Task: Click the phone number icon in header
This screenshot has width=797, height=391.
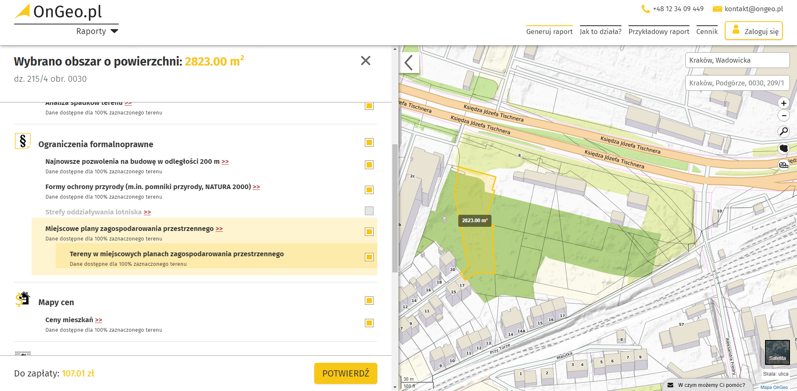Action: 645,9
